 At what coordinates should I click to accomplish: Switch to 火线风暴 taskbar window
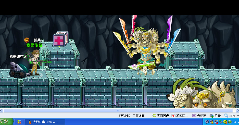(45, 122)
